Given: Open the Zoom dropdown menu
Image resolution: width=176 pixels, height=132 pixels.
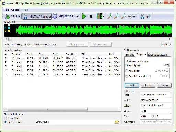Looking at the screenshot, I should point(129,16).
